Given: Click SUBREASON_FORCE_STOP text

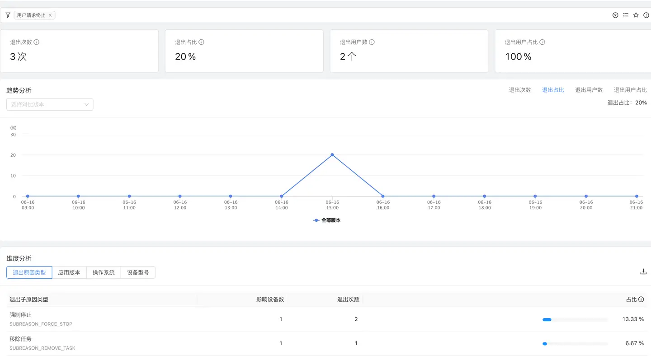Looking at the screenshot, I should coord(41,324).
